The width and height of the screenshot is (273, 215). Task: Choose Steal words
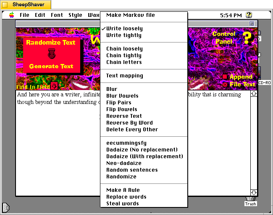144,204
